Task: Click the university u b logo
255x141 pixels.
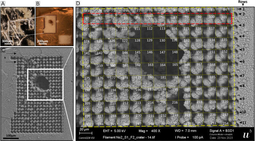Action: click(247, 134)
